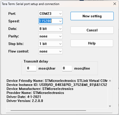
Task: Click the Speed: label
Action: point(14,21)
